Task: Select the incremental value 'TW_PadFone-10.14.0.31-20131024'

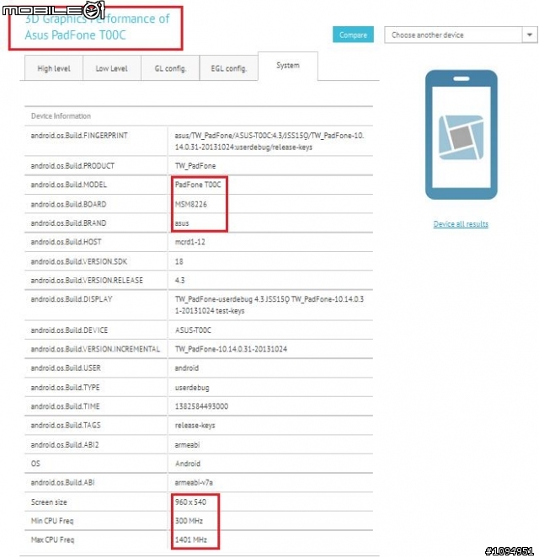Action: pyautogui.click(x=231, y=349)
